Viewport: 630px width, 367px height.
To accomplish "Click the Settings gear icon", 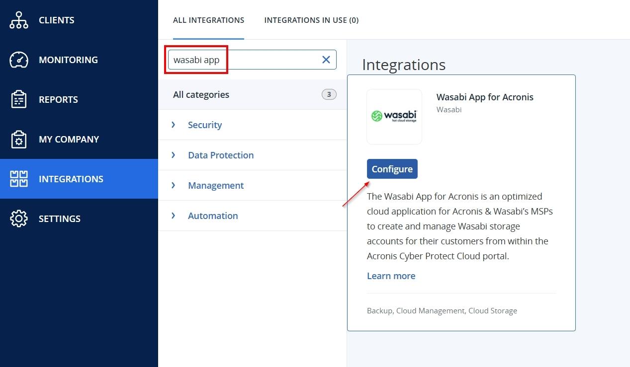I will 19,219.
